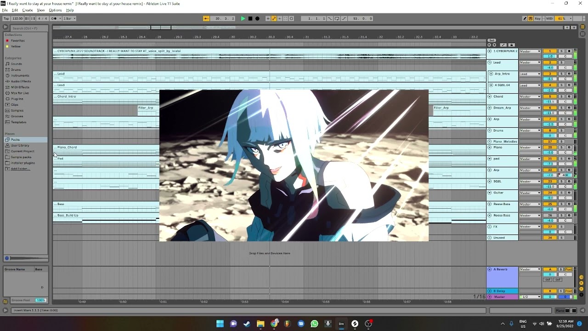Enable MIDI Arrangement Overdub plus button
This screenshot has width=588, height=331.
268,18
